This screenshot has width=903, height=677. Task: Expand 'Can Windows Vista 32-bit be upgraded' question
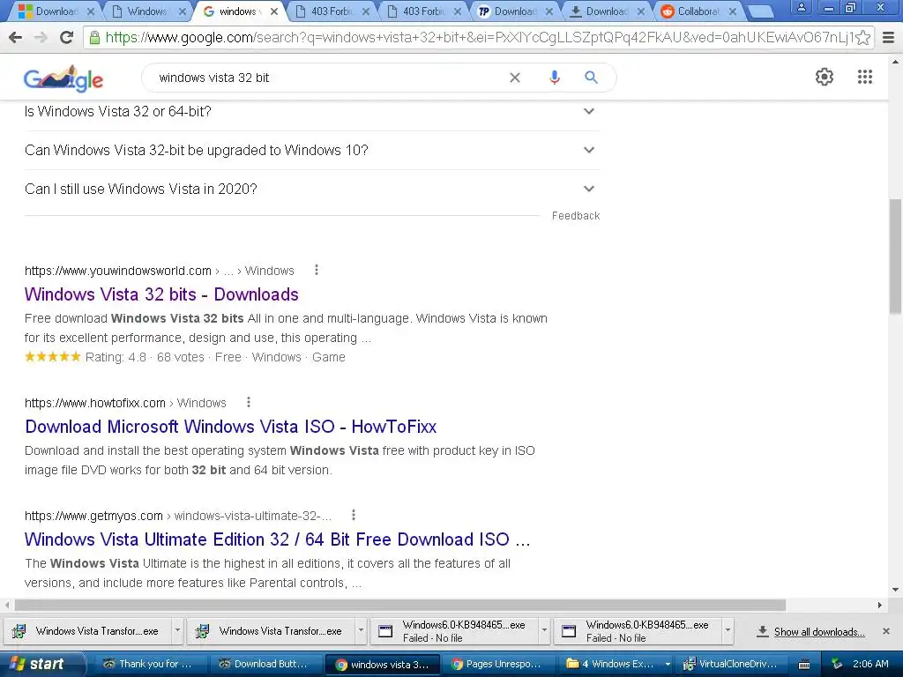[311, 150]
